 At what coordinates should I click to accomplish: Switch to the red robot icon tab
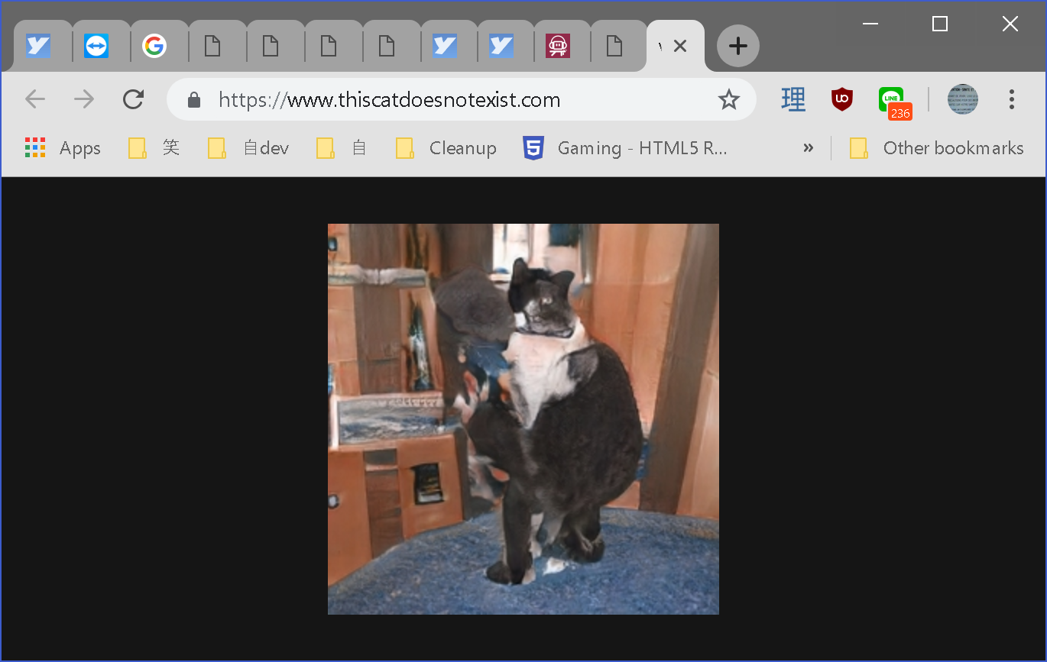click(558, 47)
